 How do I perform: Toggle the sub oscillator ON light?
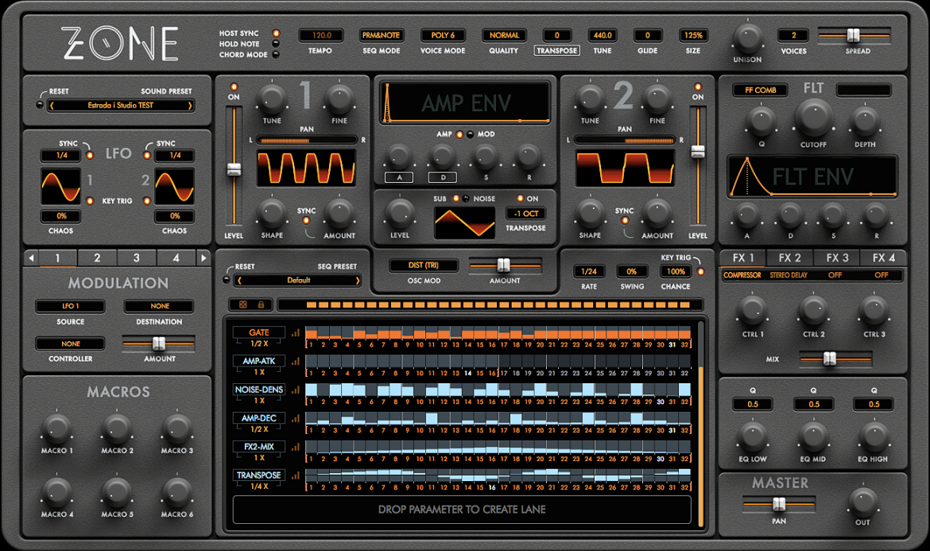coord(520,199)
